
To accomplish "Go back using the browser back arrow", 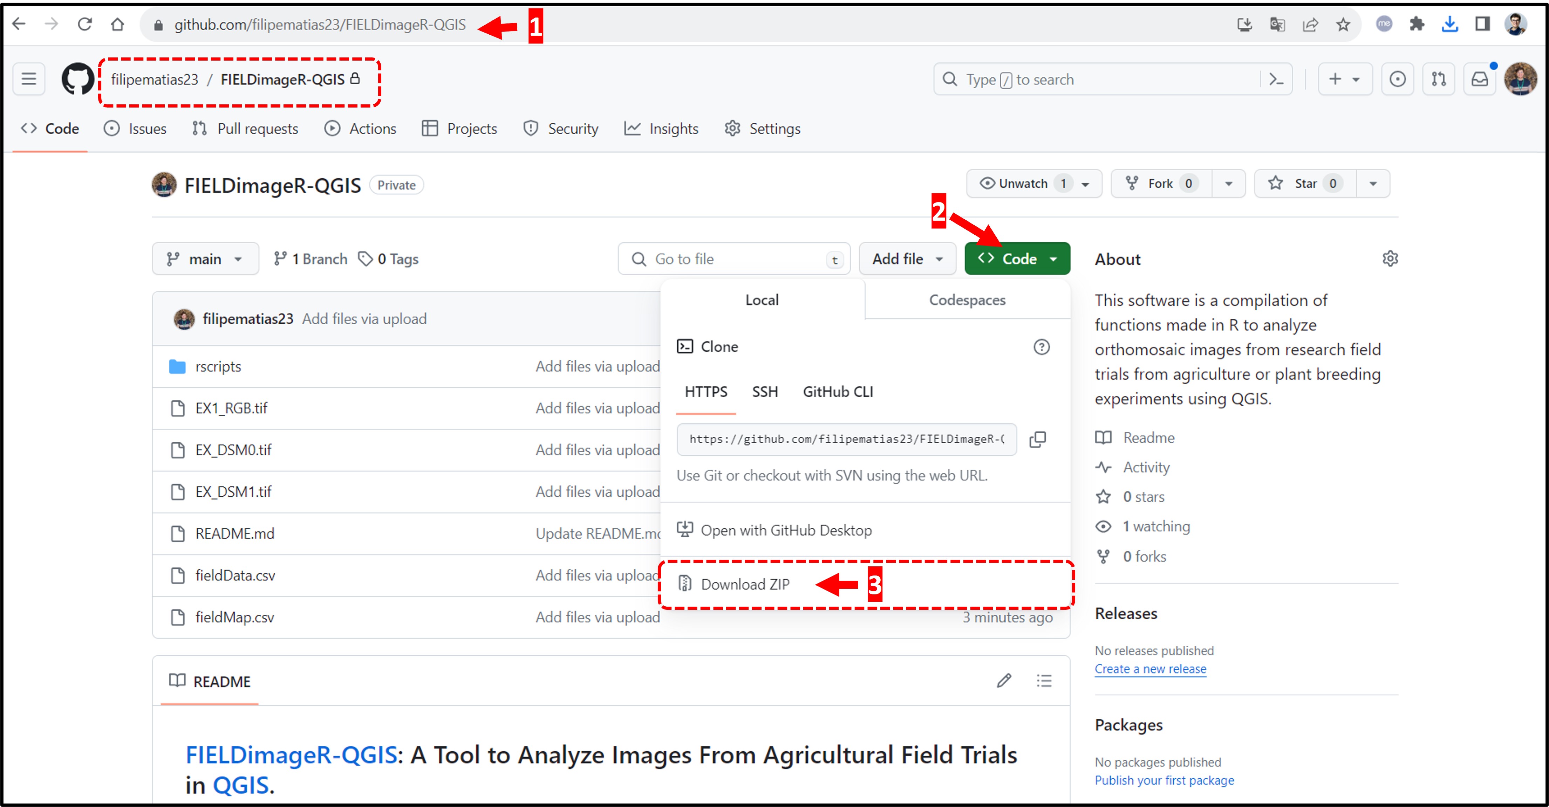I will (19, 24).
